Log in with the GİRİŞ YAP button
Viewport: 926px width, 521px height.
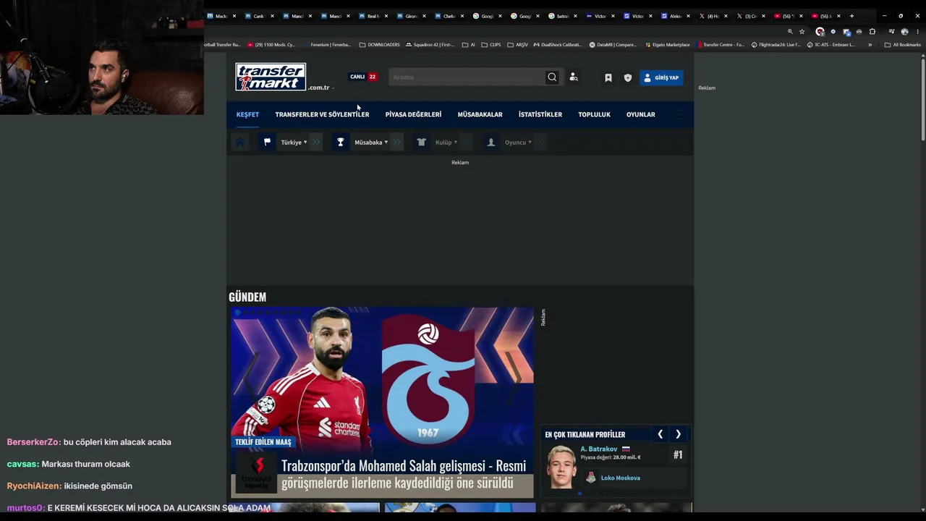point(661,77)
